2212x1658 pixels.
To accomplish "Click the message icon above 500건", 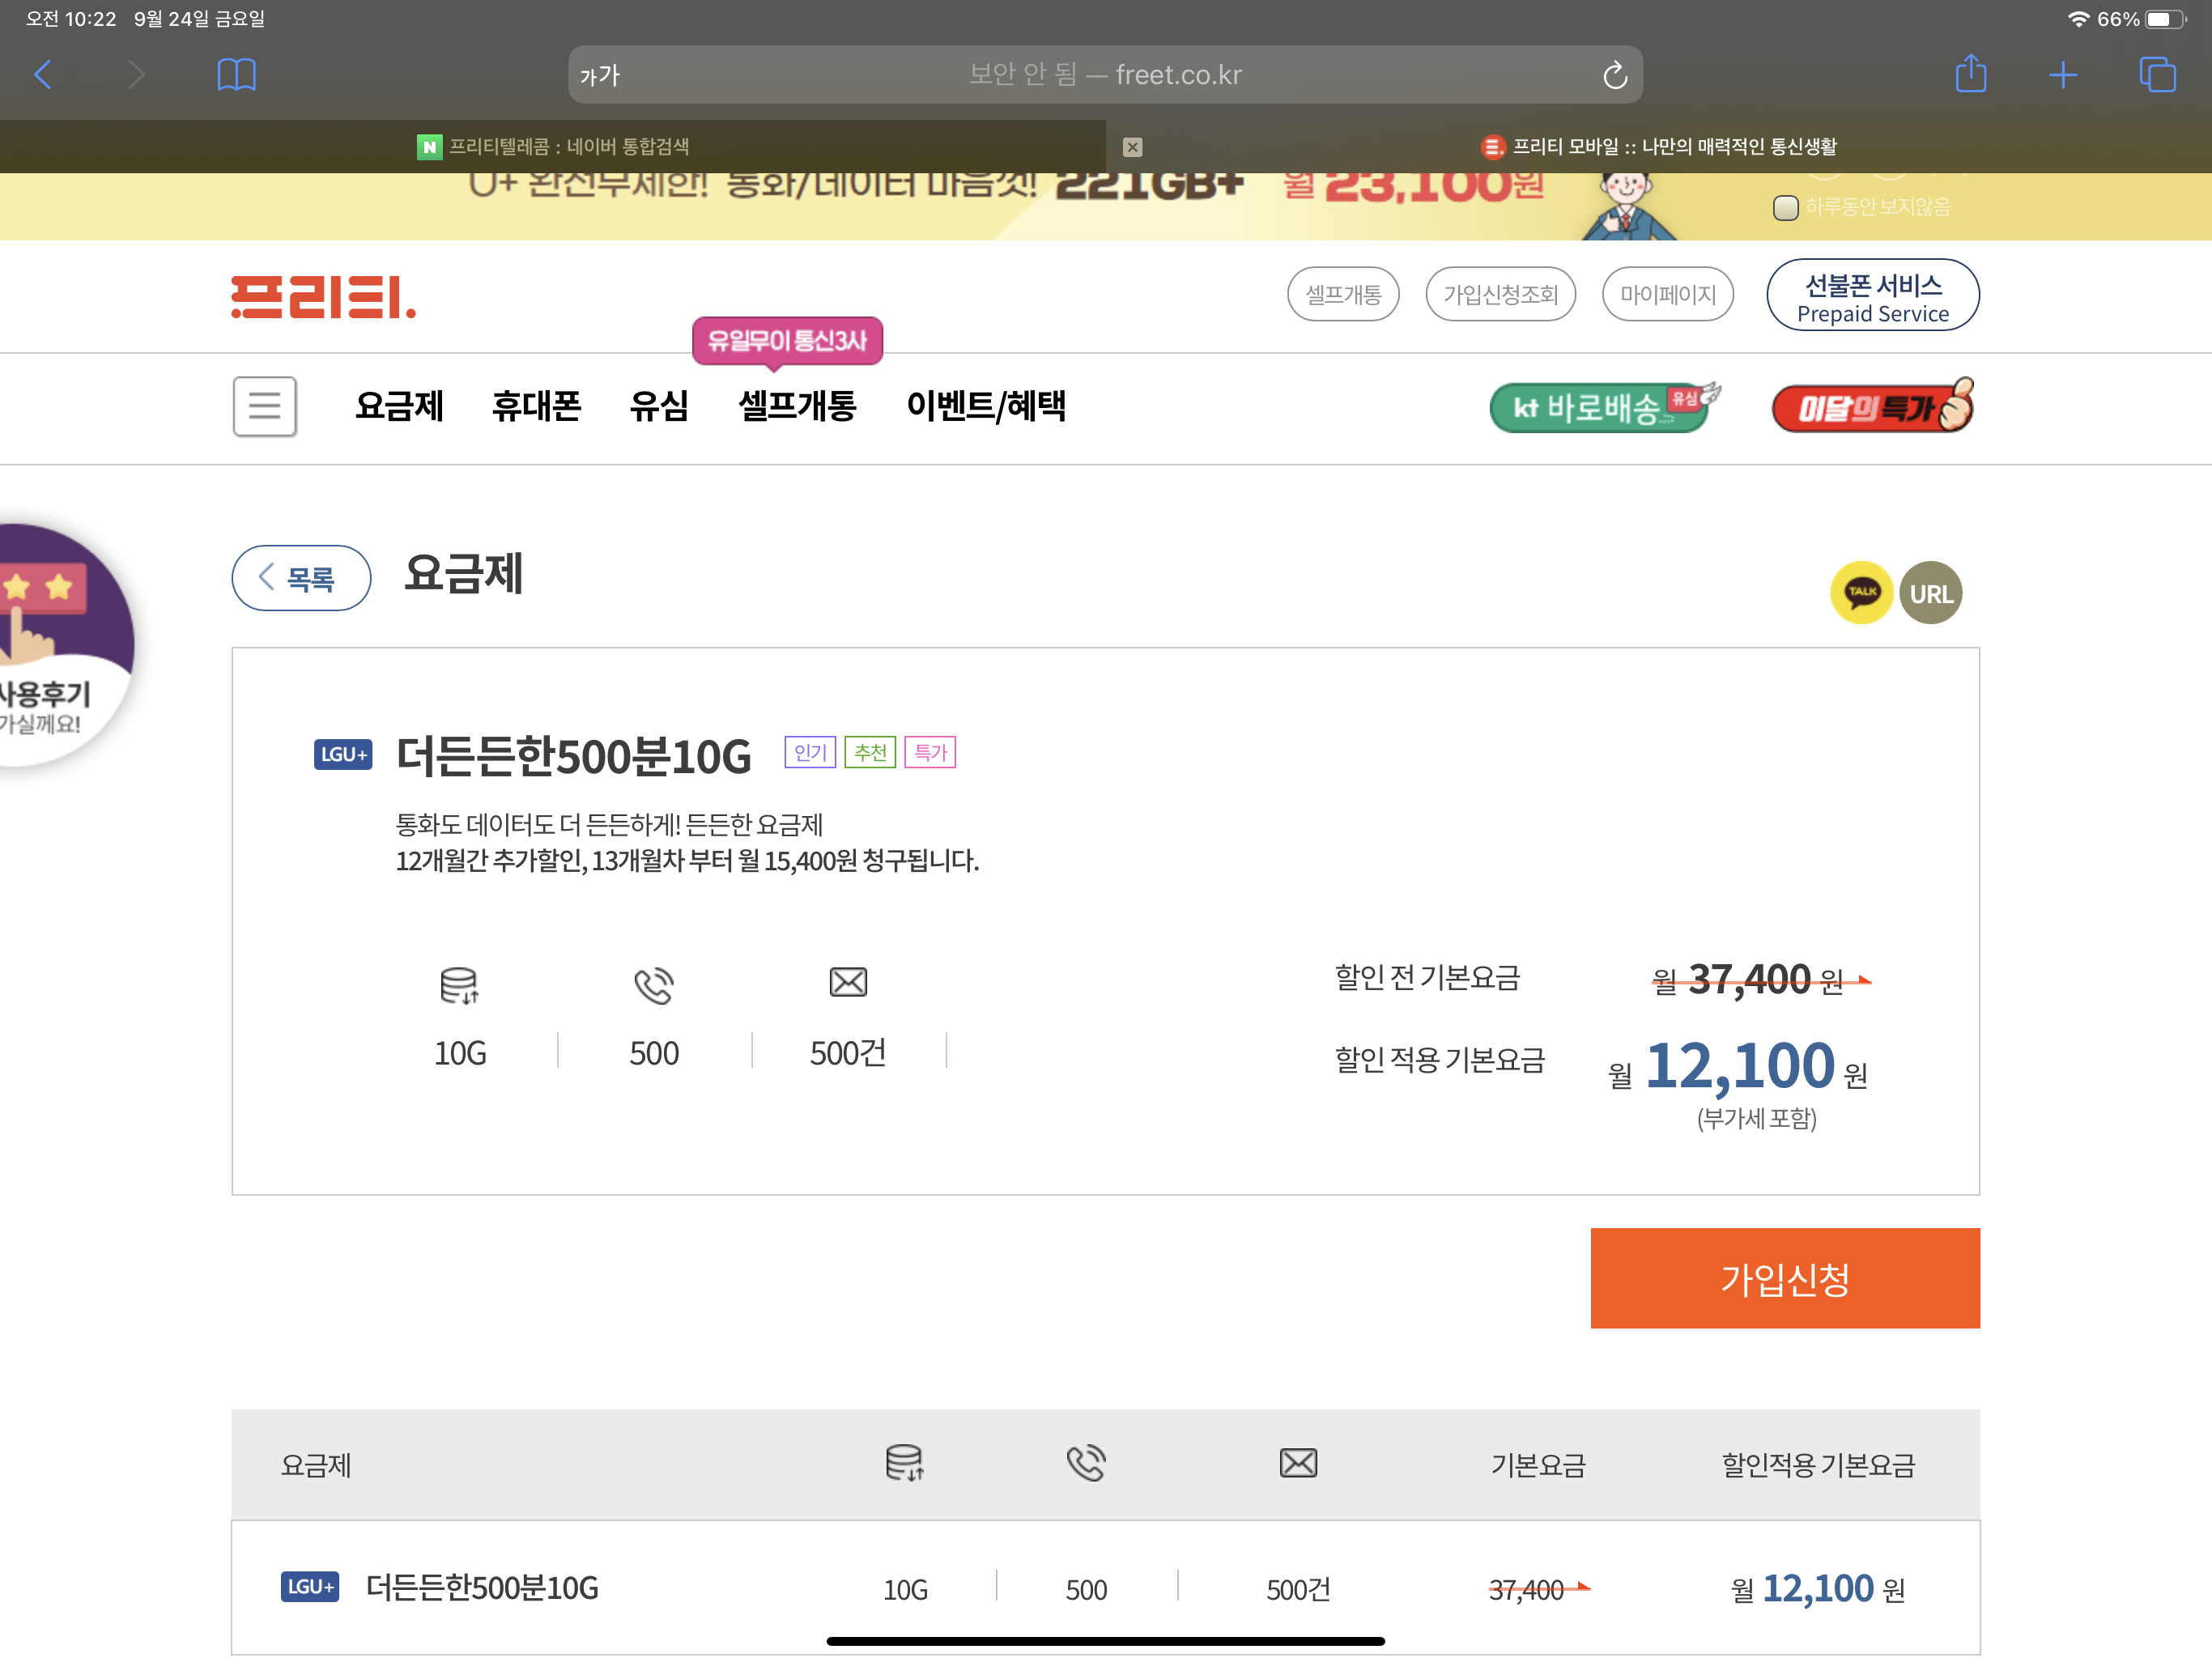I will point(848,982).
